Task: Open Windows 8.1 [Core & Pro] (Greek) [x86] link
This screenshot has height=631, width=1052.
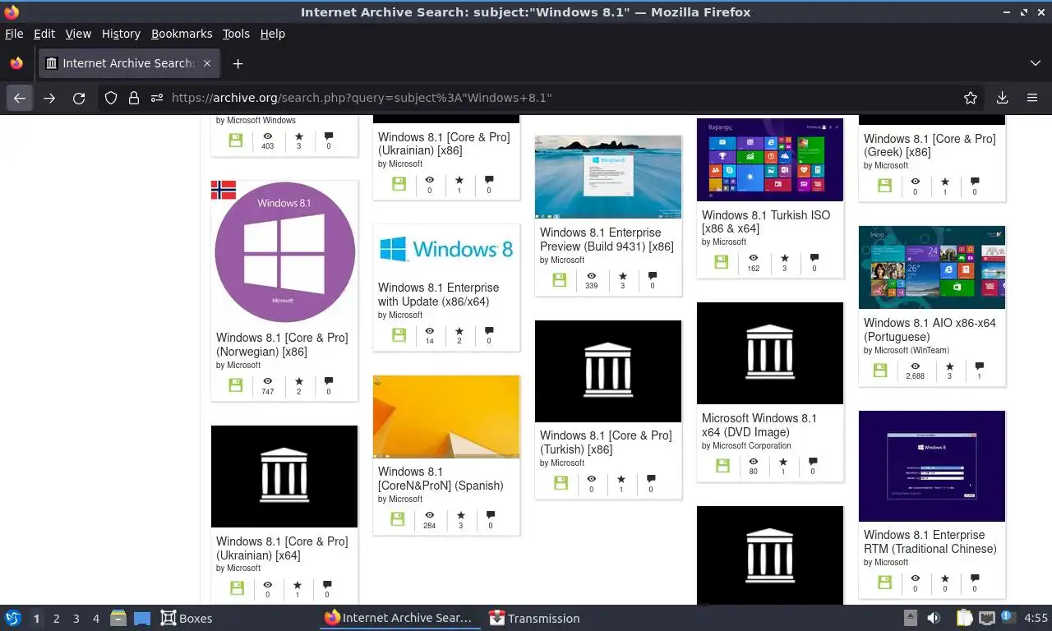Action: pos(930,145)
